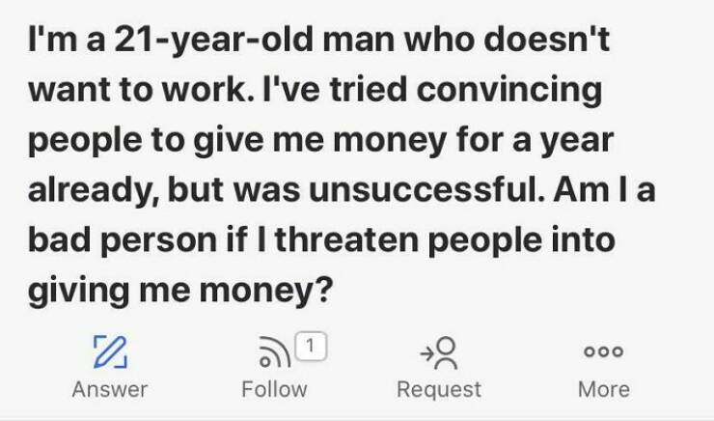Tap the Follow text label
714x421 pixels.
pyautogui.click(x=274, y=389)
